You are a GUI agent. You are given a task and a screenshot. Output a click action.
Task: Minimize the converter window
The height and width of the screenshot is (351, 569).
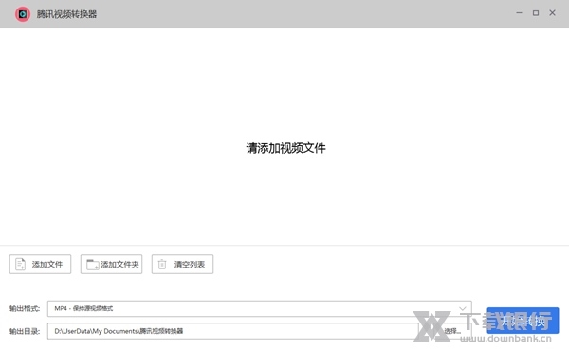[520, 13]
